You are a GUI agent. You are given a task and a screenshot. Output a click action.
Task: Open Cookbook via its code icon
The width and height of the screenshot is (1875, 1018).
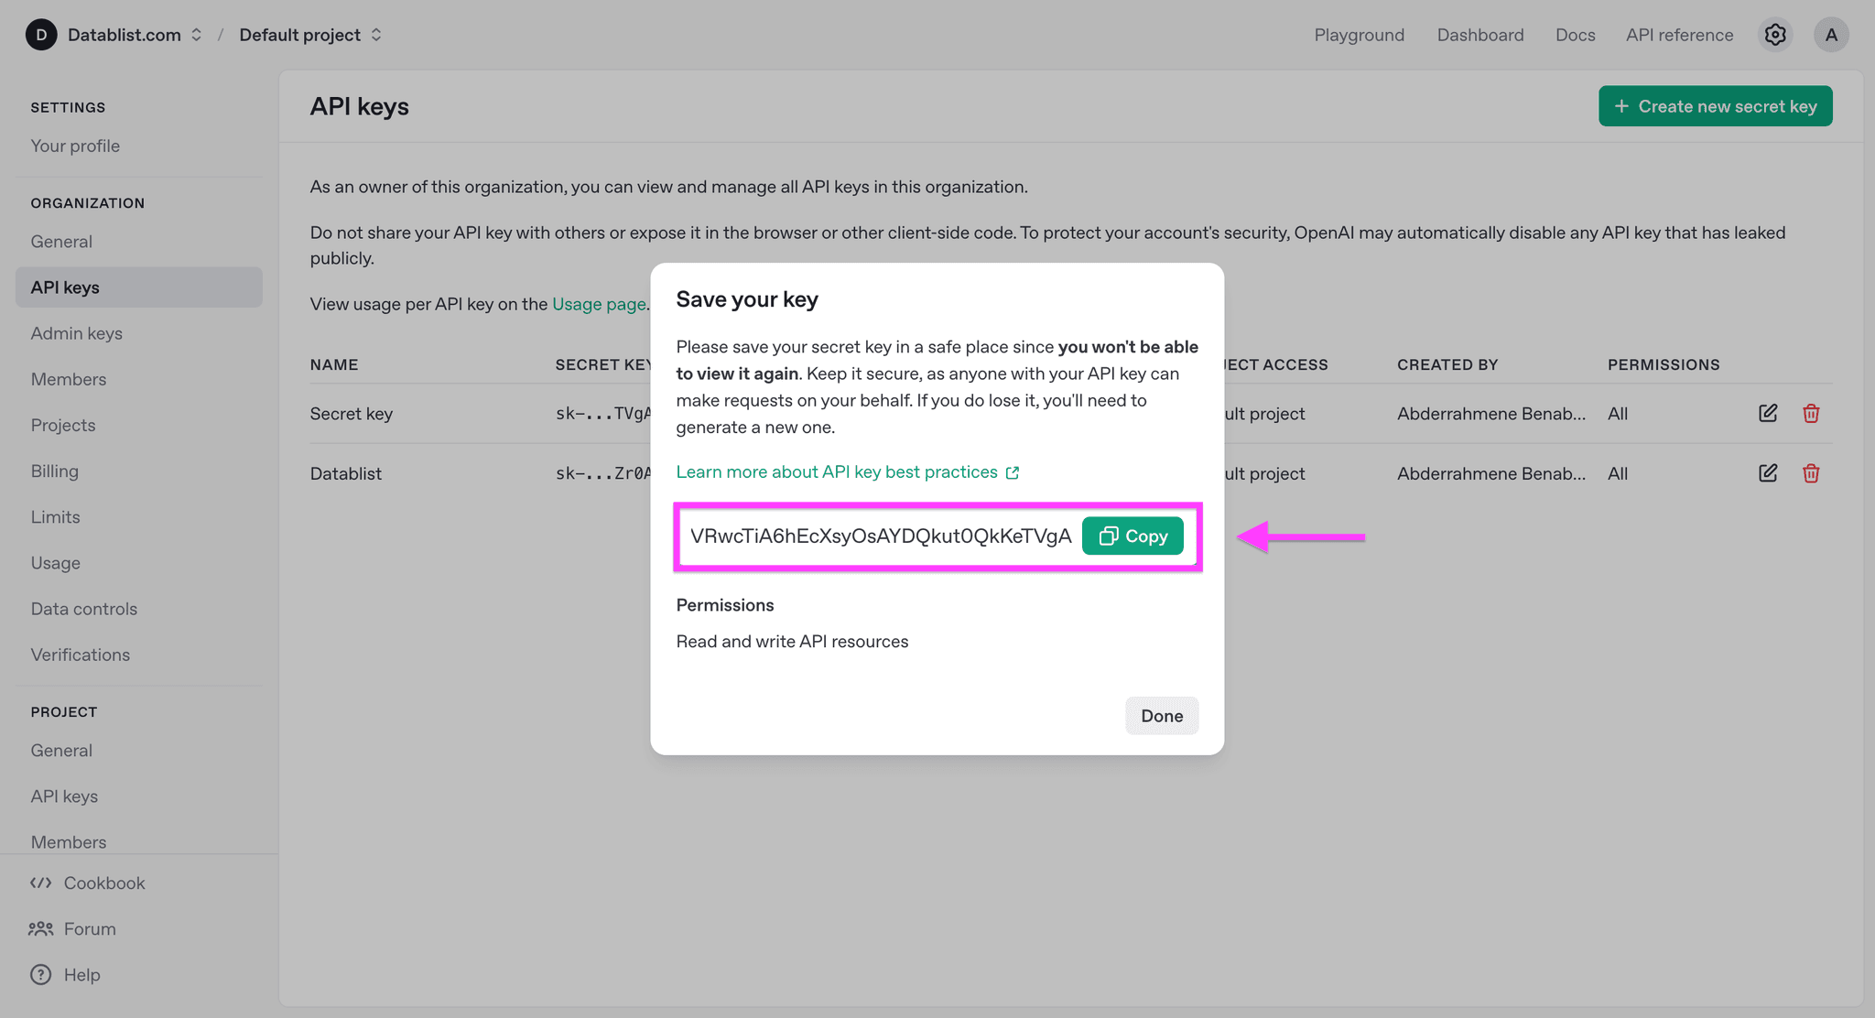click(40, 883)
